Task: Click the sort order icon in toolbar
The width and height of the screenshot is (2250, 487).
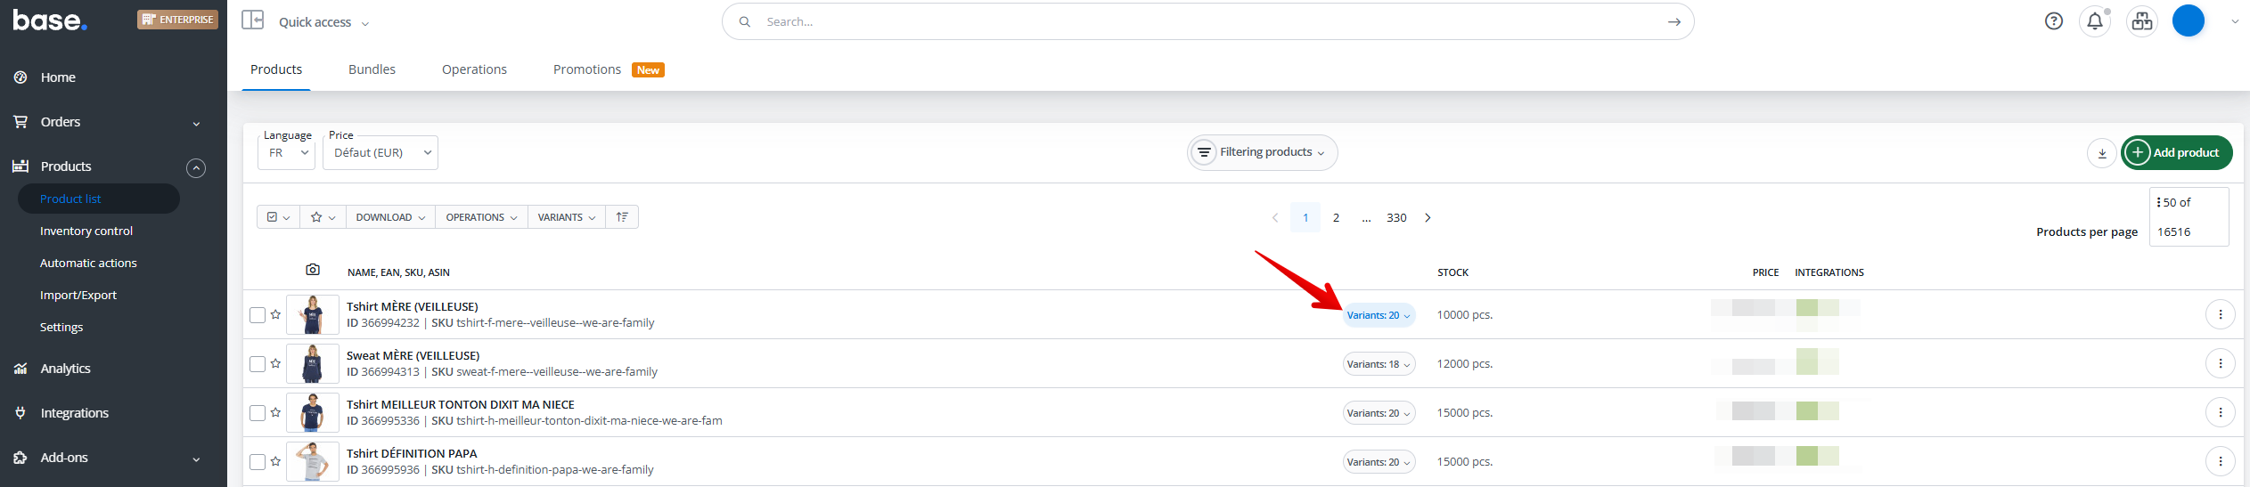Action: click(622, 217)
